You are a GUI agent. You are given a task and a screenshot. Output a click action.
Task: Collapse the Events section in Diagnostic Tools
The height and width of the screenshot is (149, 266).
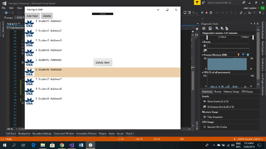pyautogui.click(x=202, y=42)
